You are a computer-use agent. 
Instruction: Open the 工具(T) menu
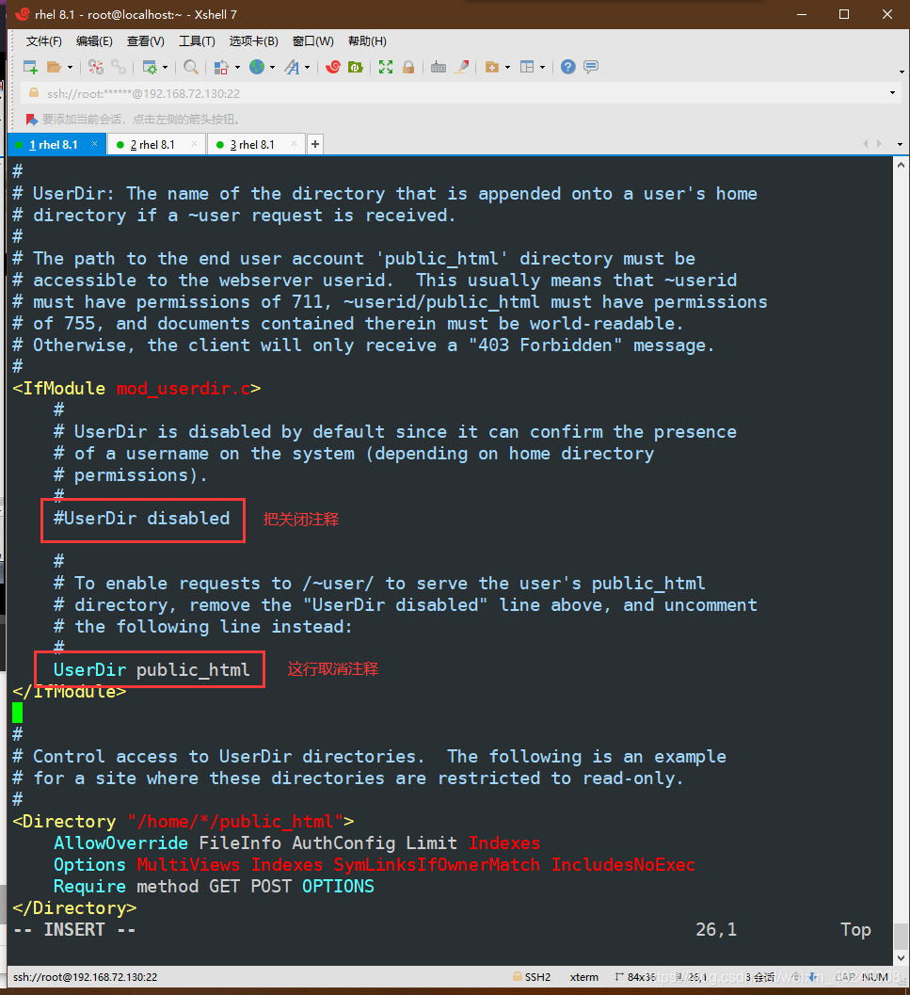[x=197, y=41]
